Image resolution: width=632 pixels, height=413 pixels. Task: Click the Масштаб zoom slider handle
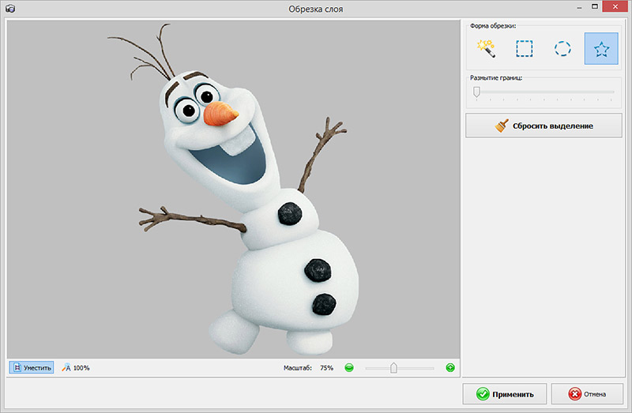(x=393, y=367)
